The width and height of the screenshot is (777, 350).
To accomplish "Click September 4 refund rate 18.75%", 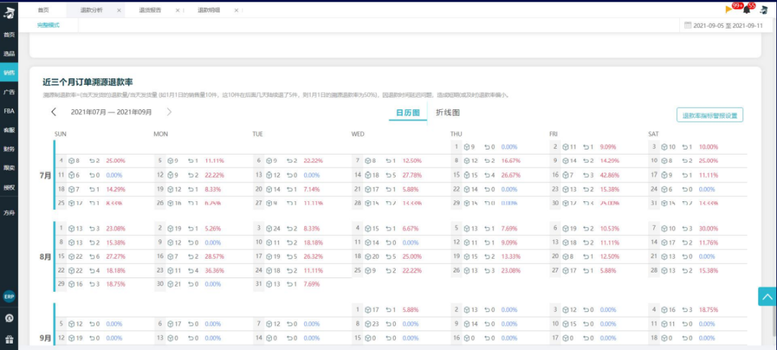I will 709,310.
